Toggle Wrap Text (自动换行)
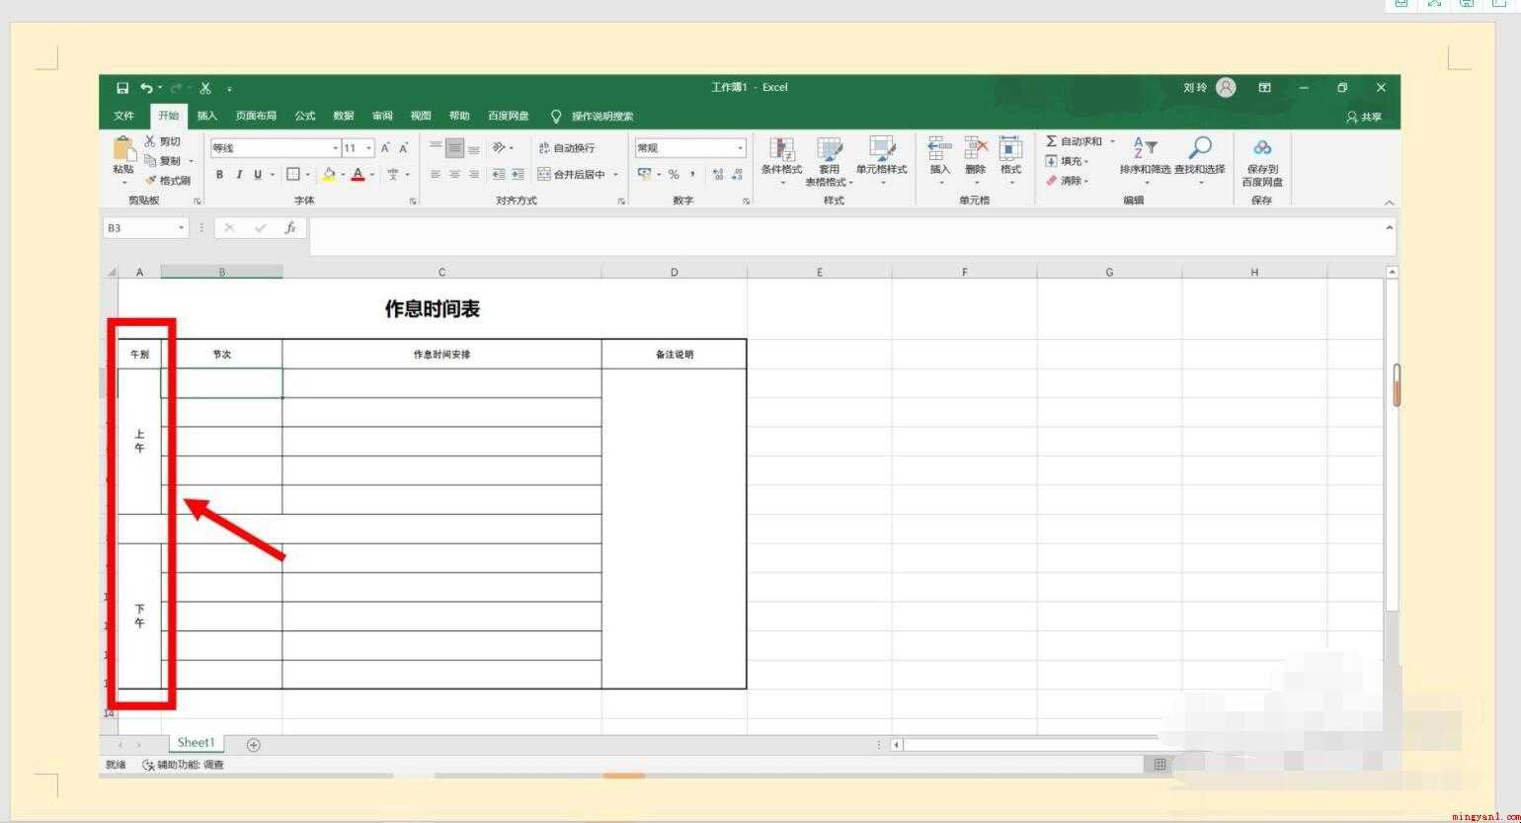 point(566,148)
